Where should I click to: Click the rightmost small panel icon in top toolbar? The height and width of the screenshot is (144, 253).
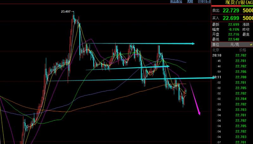[208, 2]
